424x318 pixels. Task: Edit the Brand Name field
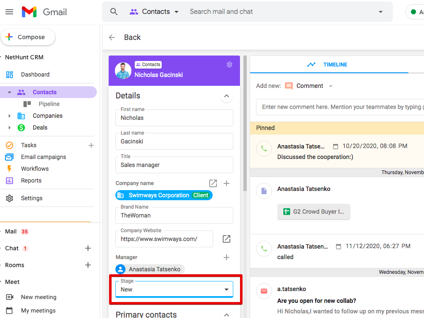tap(174, 215)
